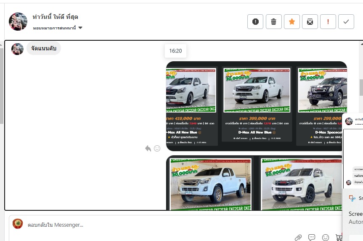The width and height of the screenshot is (363, 241).
Task: React to the message with the smiley icon
Action: click(157, 148)
